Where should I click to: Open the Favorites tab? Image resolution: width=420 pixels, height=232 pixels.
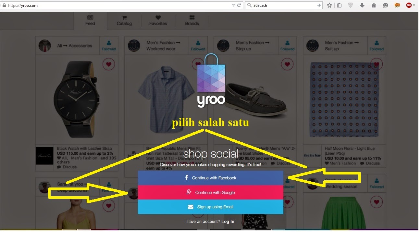158,20
